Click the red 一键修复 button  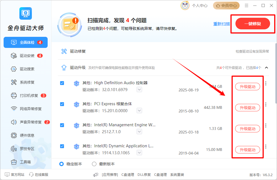[x=253, y=24]
